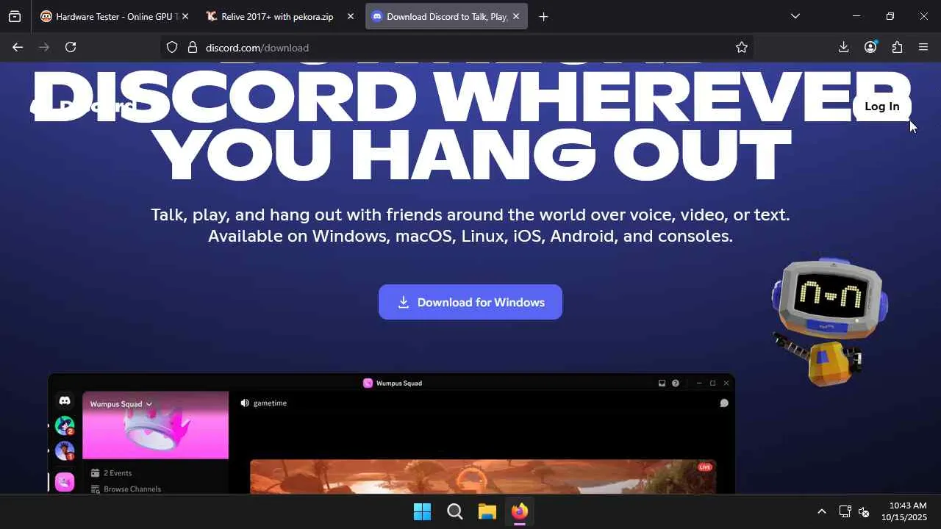Viewport: 941px width, 529px height.
Task: Show hidden system tray icons
Action: (x=822, y=511)
